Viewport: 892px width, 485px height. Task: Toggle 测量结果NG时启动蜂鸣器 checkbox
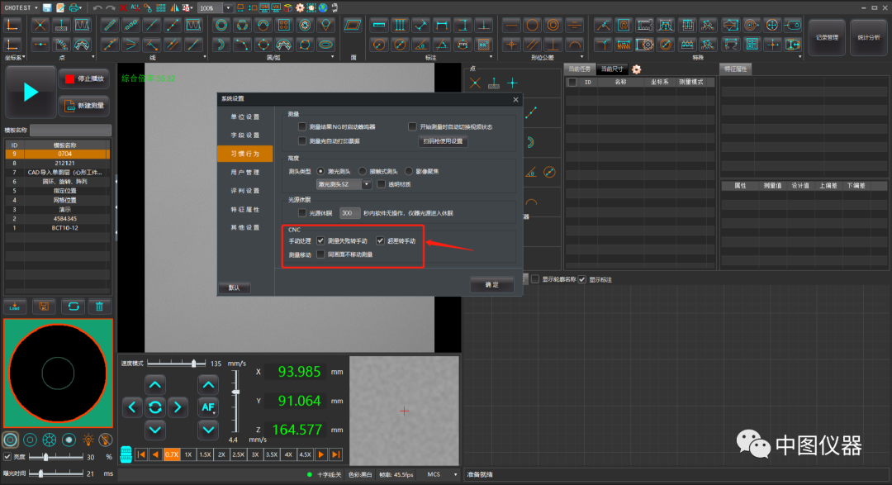pyautogui.click(x=302, y=126)
